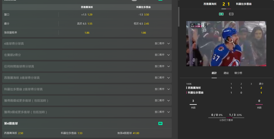The height and width of the screenshot is (139, 274).
Task: Expand 獲得3個或更多進球 market
Action: point(168,112)
